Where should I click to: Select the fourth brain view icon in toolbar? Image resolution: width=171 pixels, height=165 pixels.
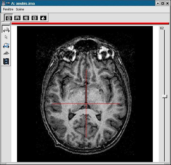click(x=35, y=18)
